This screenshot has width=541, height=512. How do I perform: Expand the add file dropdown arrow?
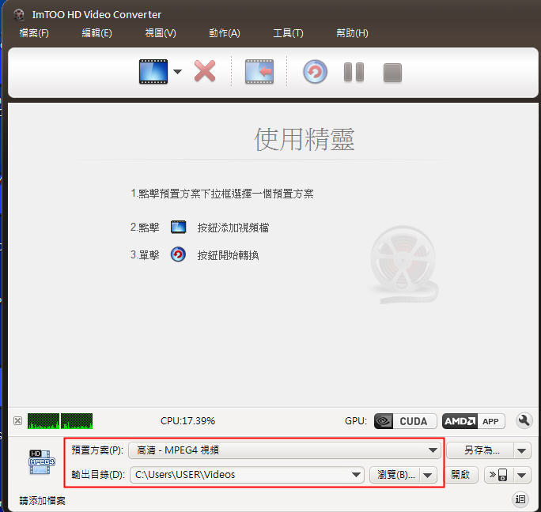[177, 72]
